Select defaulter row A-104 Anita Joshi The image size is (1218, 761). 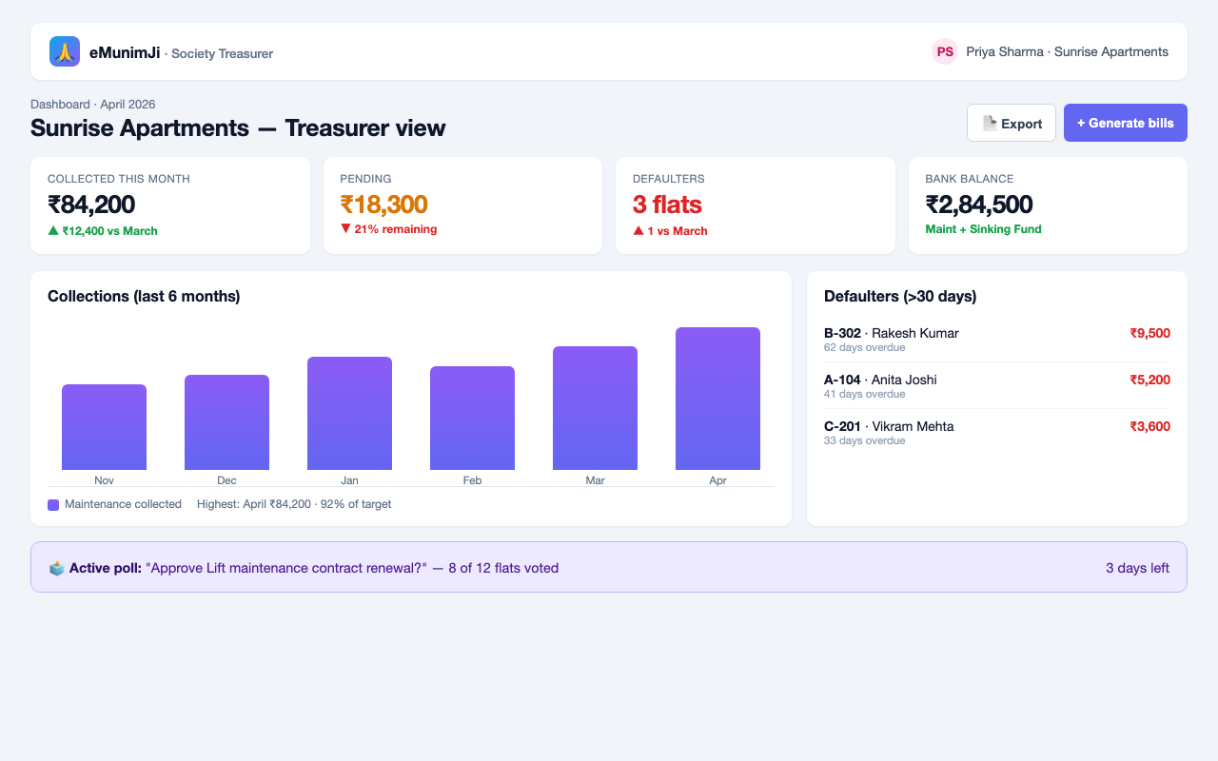[x=997, y=385]
